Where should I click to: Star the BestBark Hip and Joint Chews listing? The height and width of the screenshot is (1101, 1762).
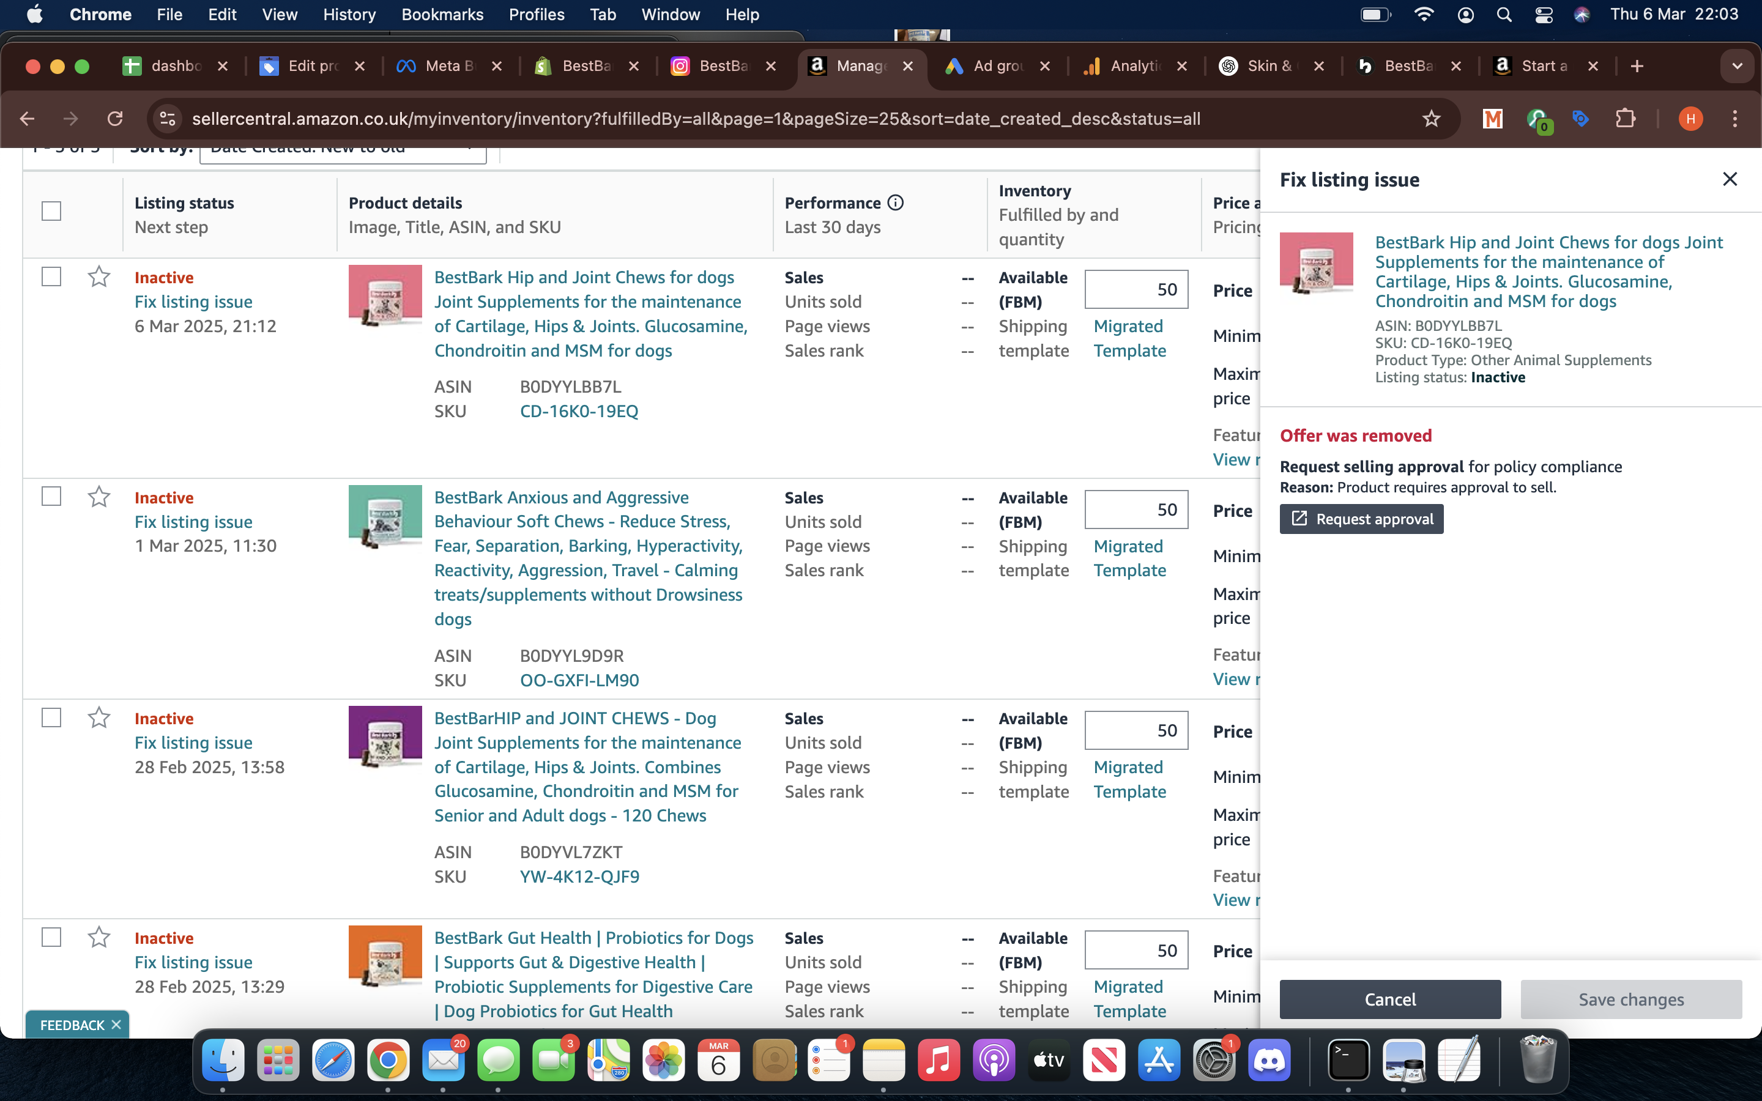(99, 276)
